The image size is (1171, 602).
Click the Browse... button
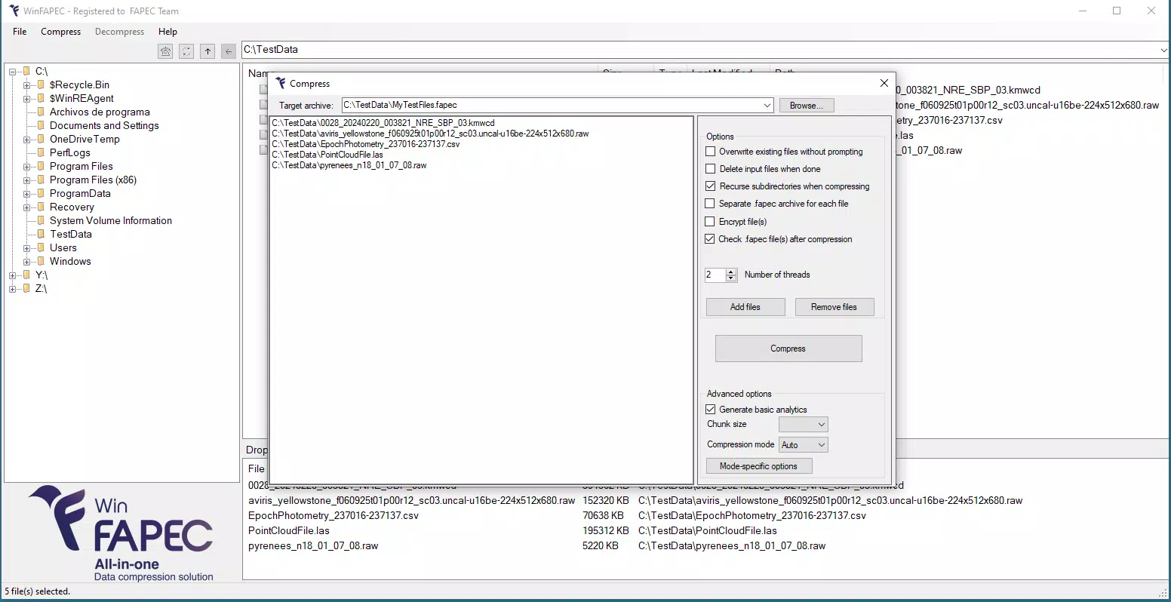807,106
